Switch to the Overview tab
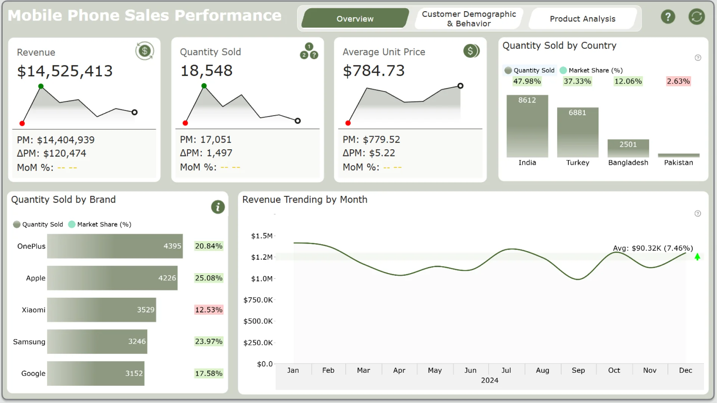717x403 pixels. [x=354, y=19]
